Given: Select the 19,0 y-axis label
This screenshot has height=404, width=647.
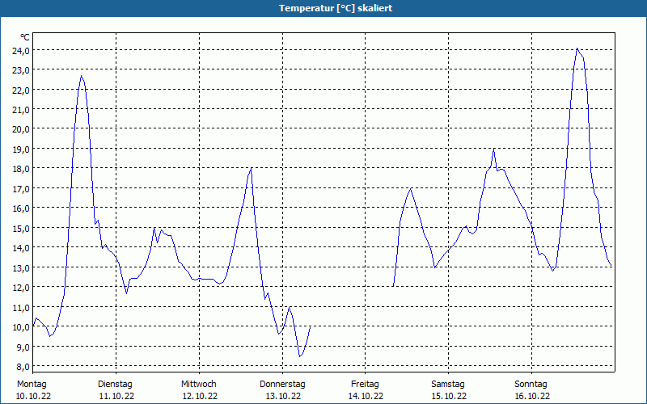Looking at the screenshot, I should 21,149.
